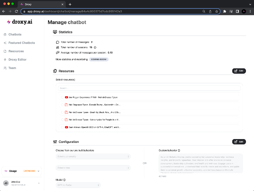Open the Droxy extension icon in toolbar
The height and width of the screenshot is (191, 254).
pyautogui.click(x=244, y=11)
